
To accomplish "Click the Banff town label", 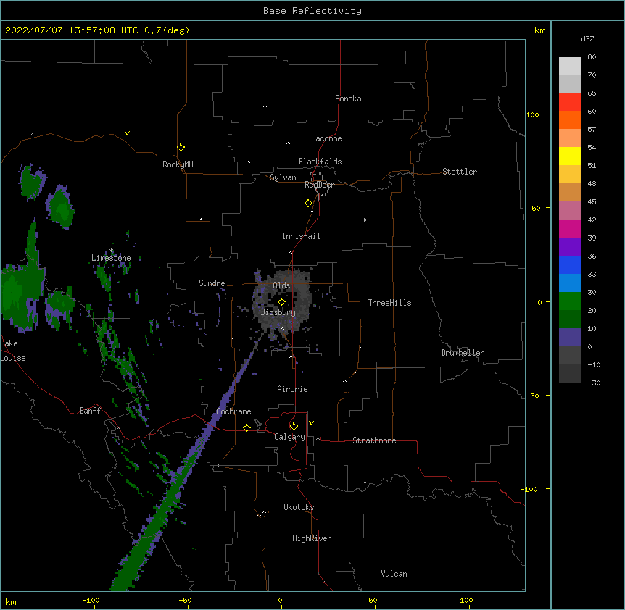I will coord(90,411).
